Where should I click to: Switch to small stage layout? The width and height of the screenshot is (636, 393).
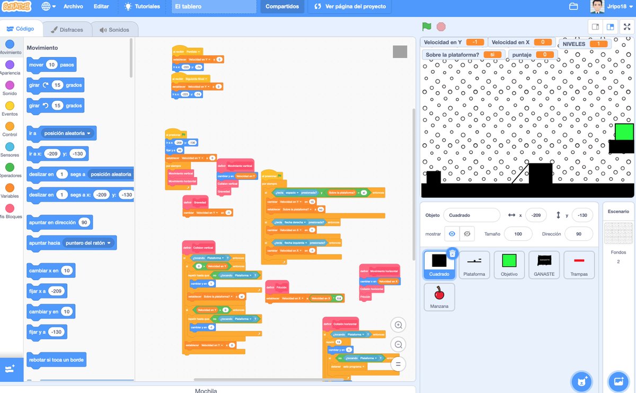(x=596, y=27)
